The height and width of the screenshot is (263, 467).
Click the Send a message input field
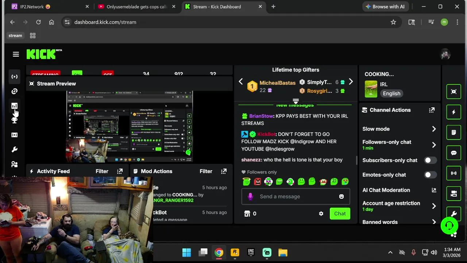point(296,197)
